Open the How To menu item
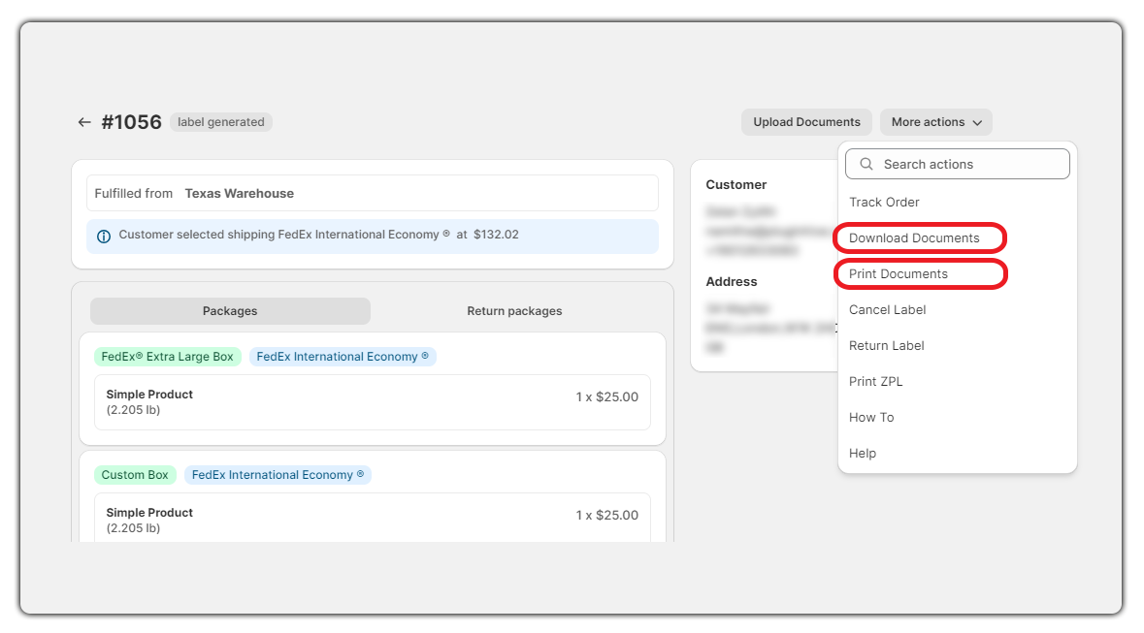Screen dimensions: 1144x633 [871, 417]
